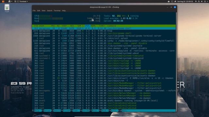Click F7 Nice- in htop footer
This screenshot has width=209, height=117.
[94, 110]
